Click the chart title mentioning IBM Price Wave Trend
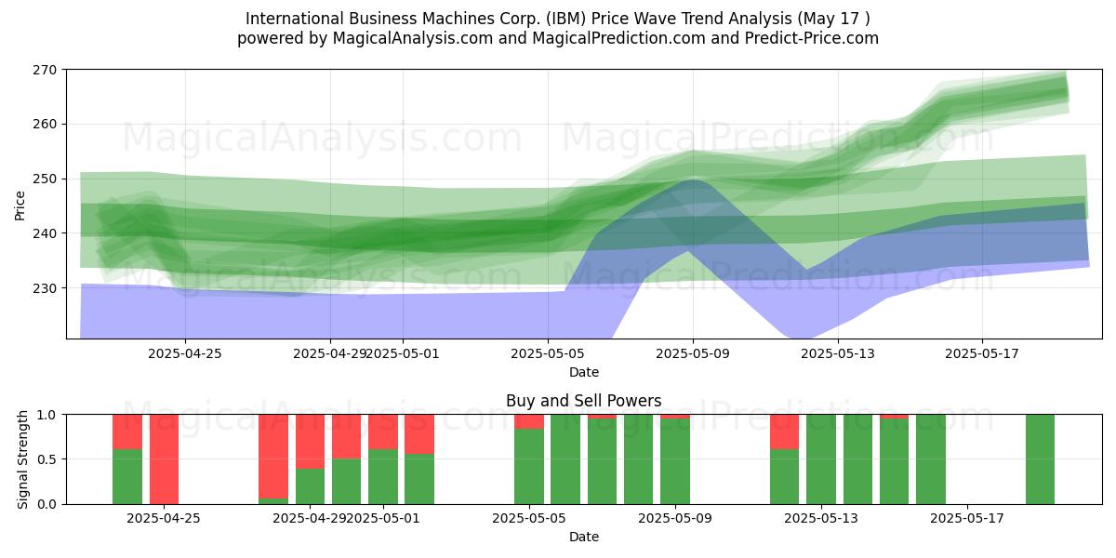 tap(558, 19)
